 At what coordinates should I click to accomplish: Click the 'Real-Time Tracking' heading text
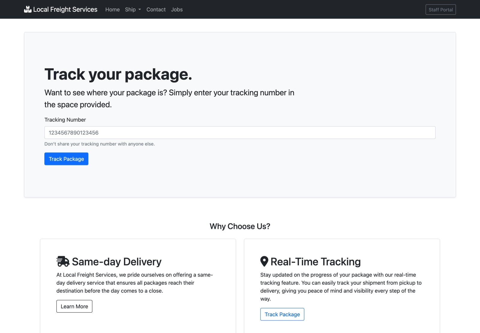click(x=316, y=262)
